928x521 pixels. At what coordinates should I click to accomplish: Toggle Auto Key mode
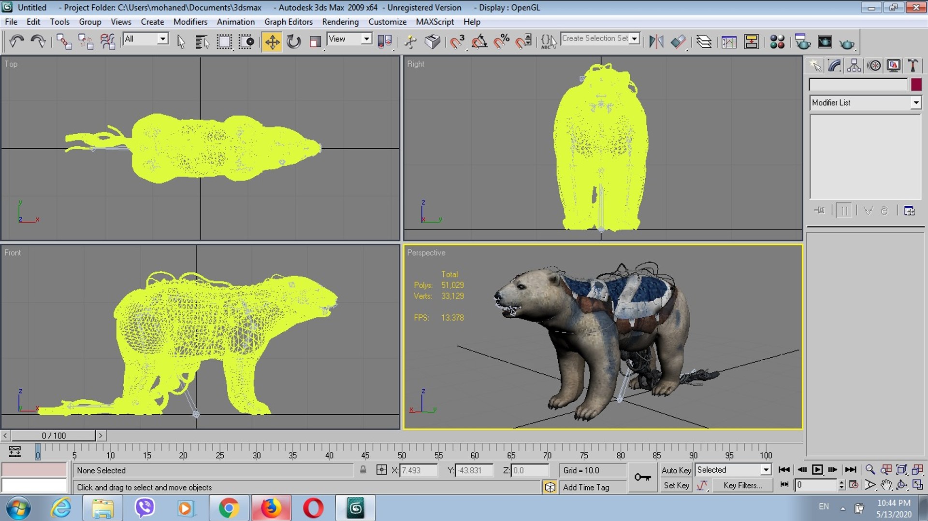tap(676, 470)
